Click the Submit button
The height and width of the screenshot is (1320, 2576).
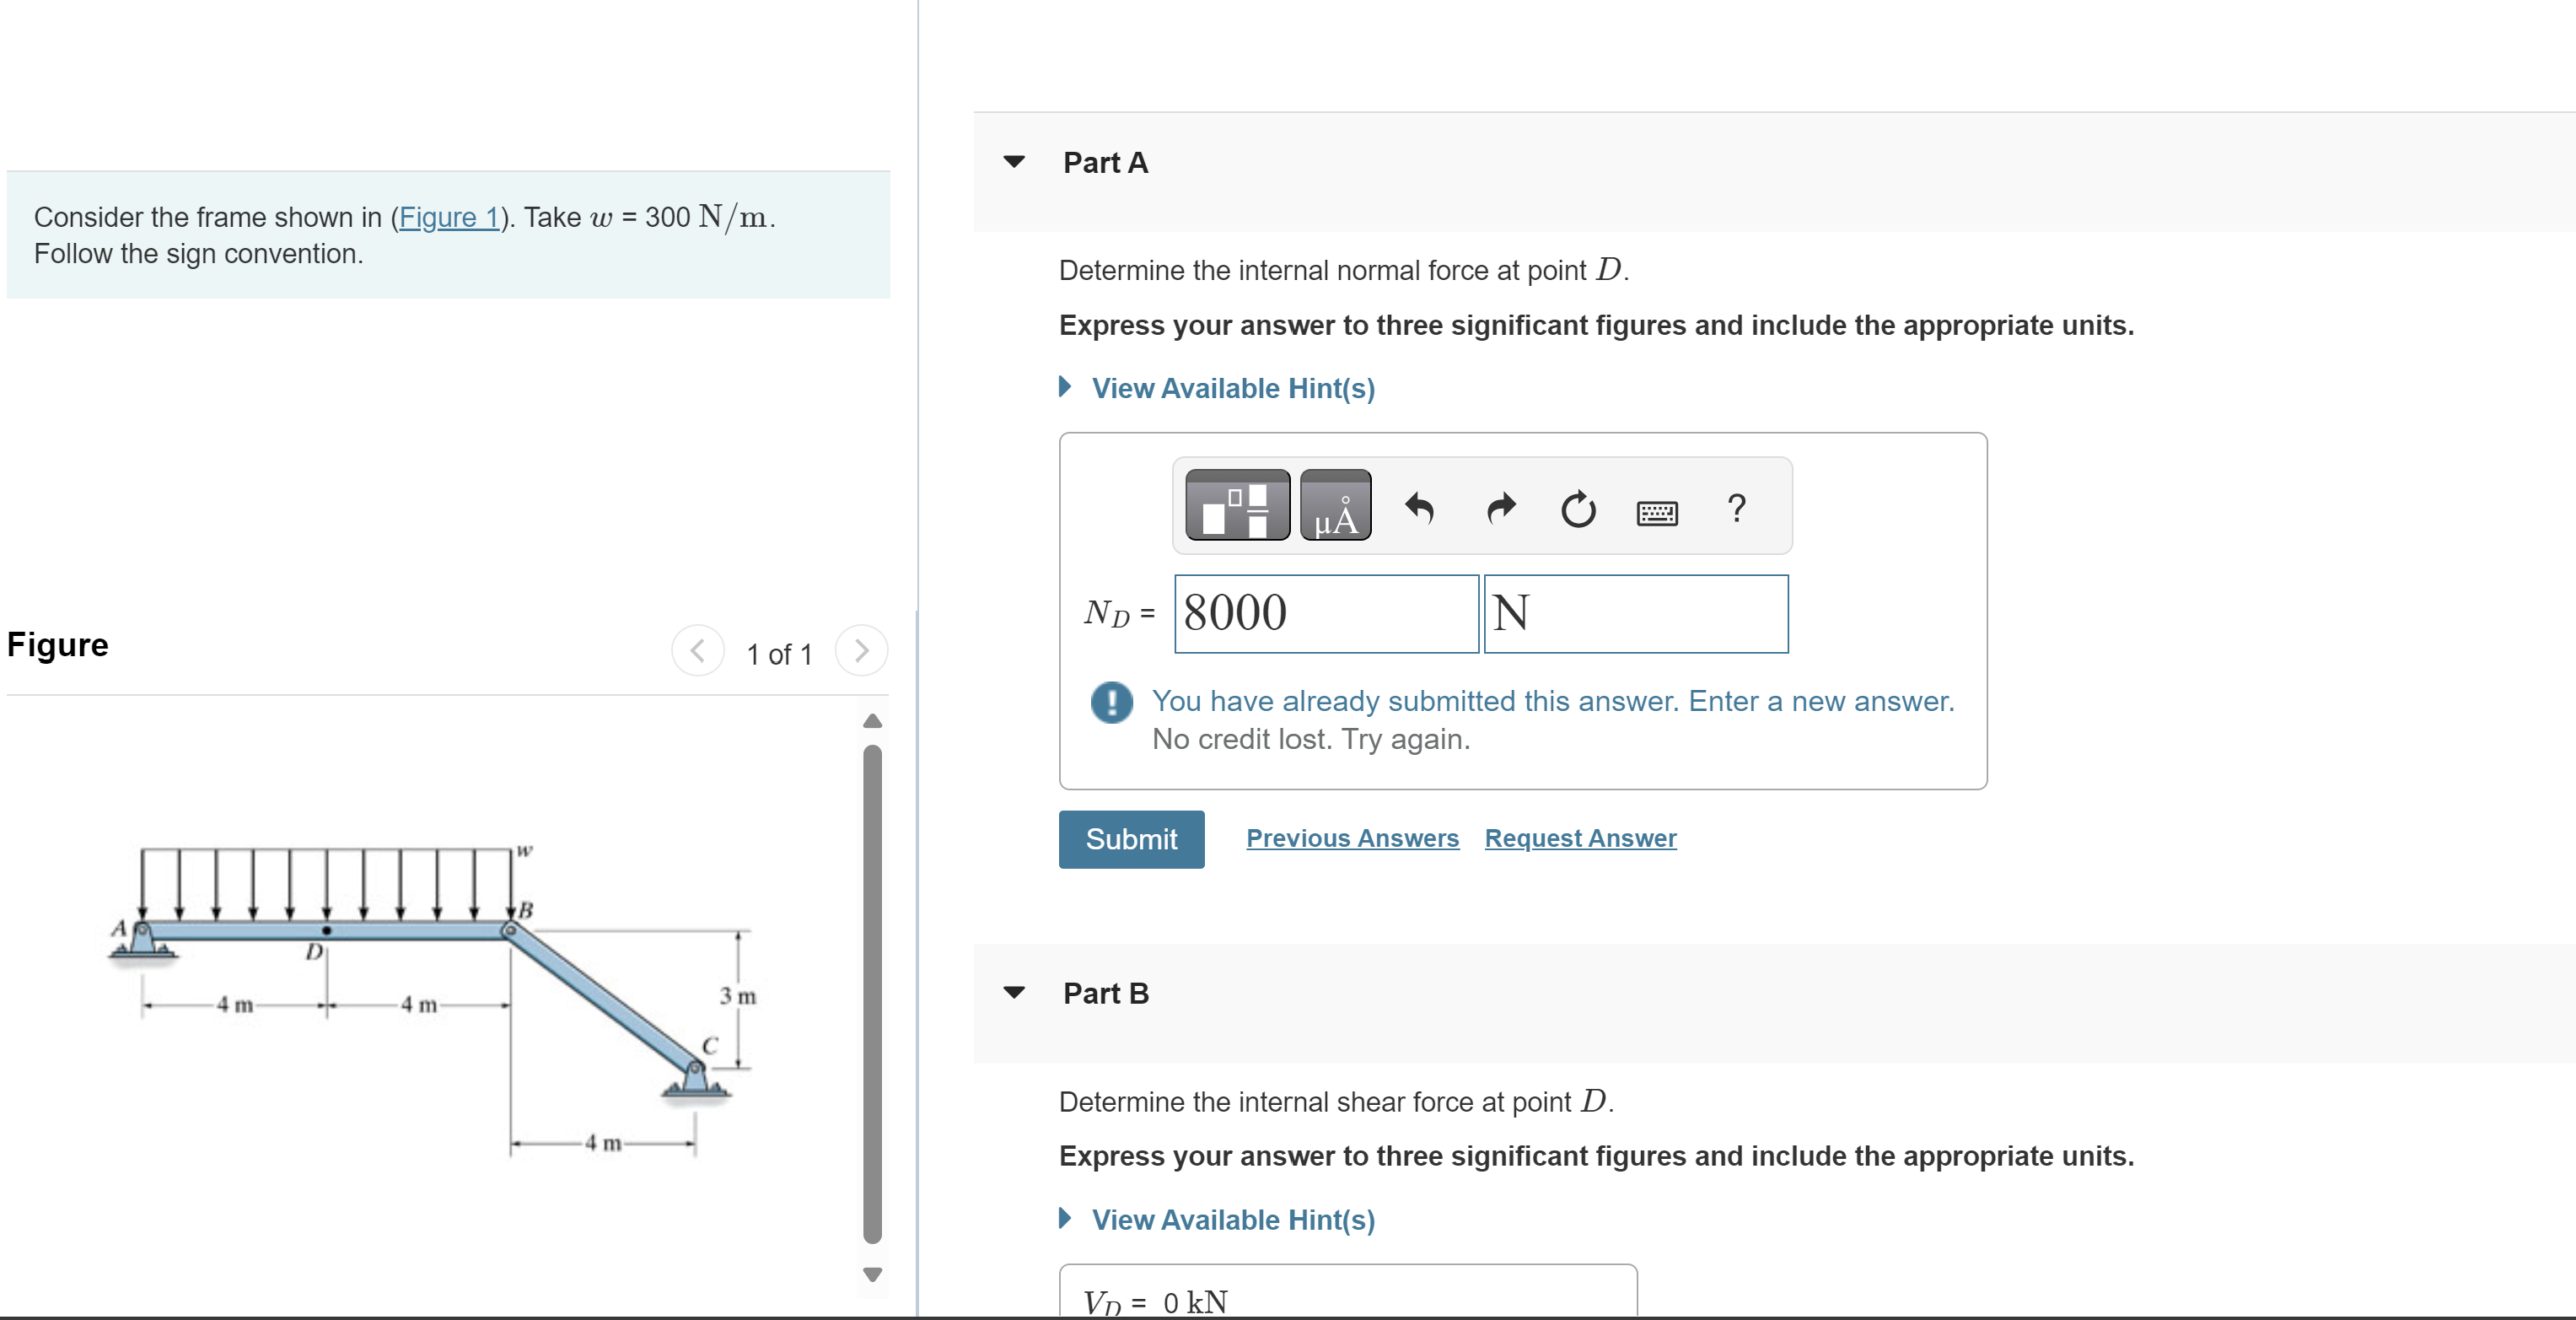click(x=1131, y=839)
